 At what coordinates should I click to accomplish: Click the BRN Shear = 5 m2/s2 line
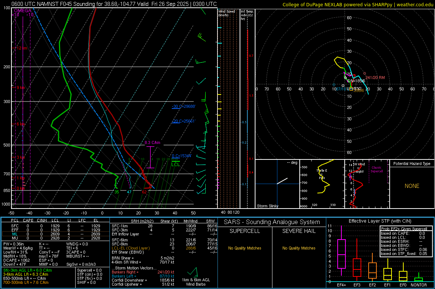point(143,258)
